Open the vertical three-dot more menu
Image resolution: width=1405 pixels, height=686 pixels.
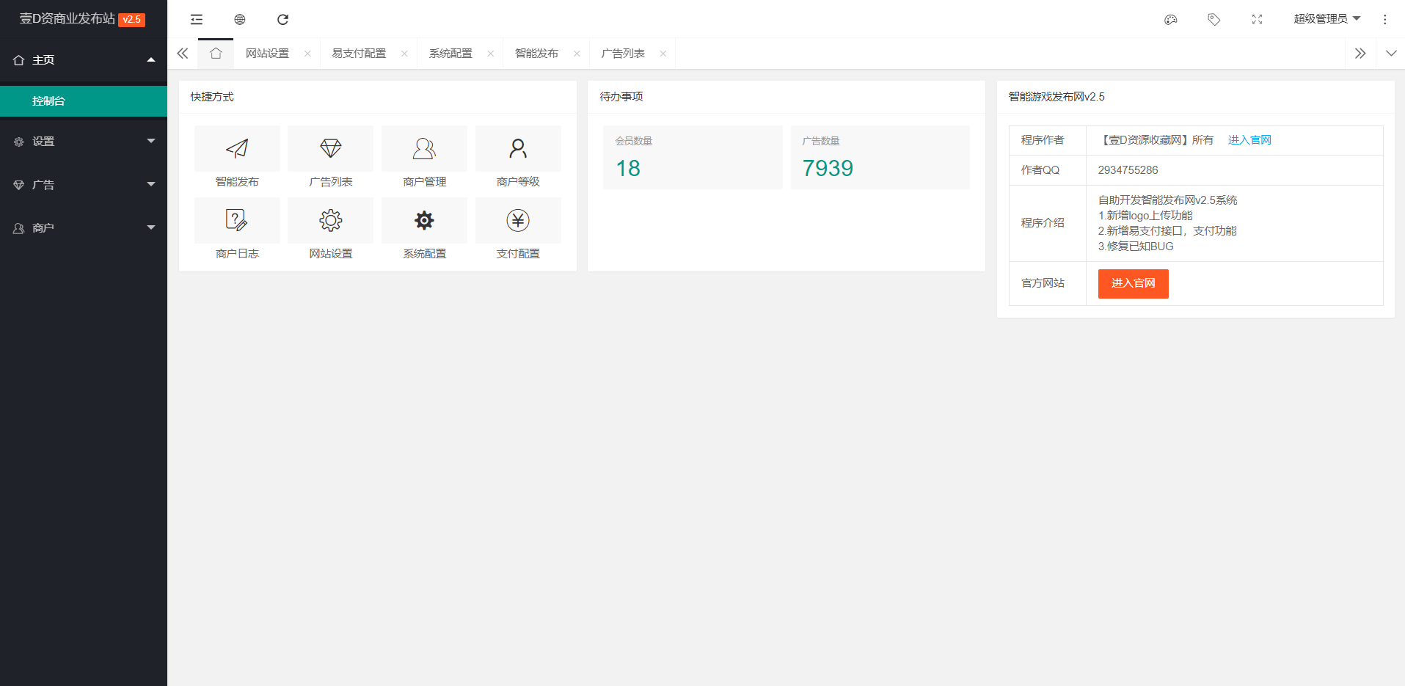point(1385,19)
